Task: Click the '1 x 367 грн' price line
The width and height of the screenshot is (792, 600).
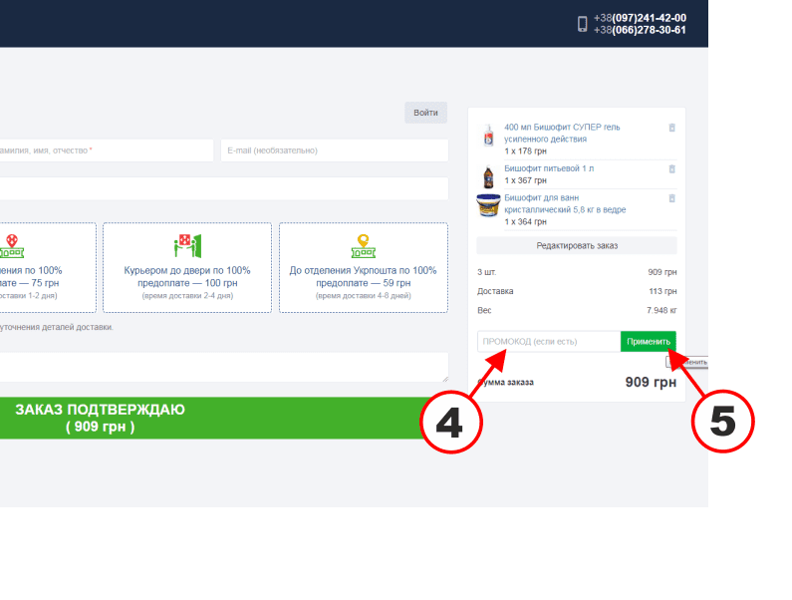Action: pos(525,180)
